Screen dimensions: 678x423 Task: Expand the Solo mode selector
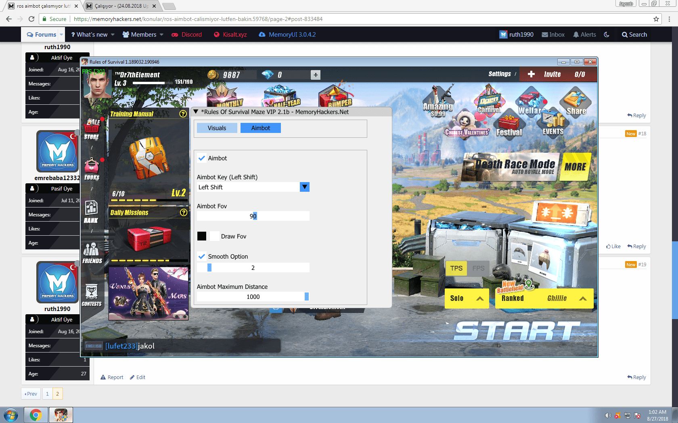pyautogui.click(x=467, y=299)
